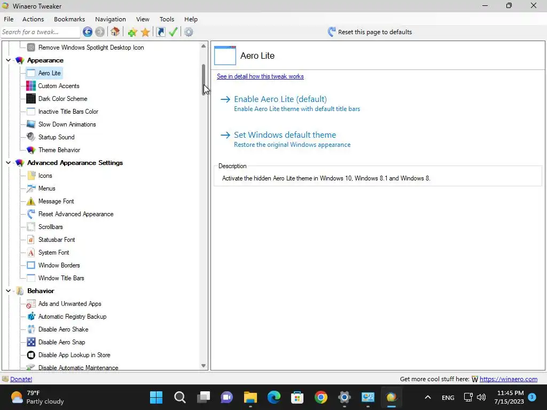
Task: Open taskbar Search magnifier
Action: (179, 397)
